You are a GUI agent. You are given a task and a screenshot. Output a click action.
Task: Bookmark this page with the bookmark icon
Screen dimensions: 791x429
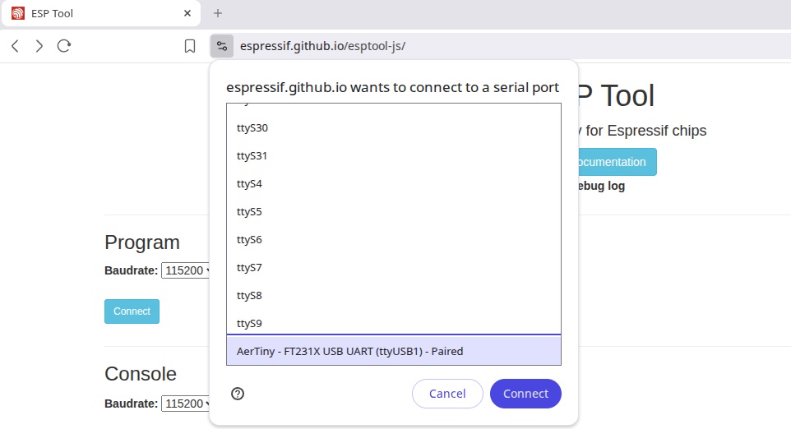190,46
